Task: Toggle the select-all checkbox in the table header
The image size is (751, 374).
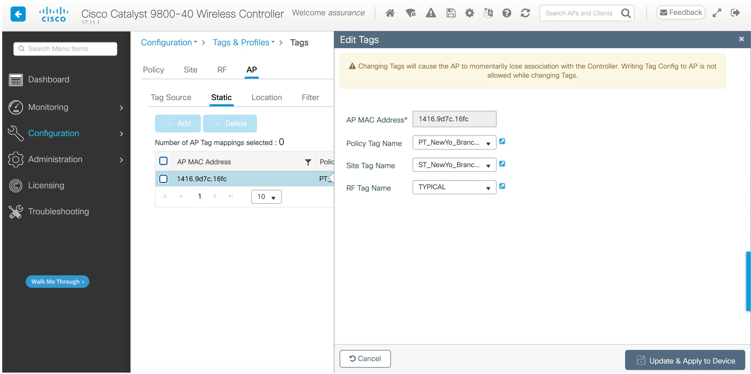Action: click(x=163, y=161)
